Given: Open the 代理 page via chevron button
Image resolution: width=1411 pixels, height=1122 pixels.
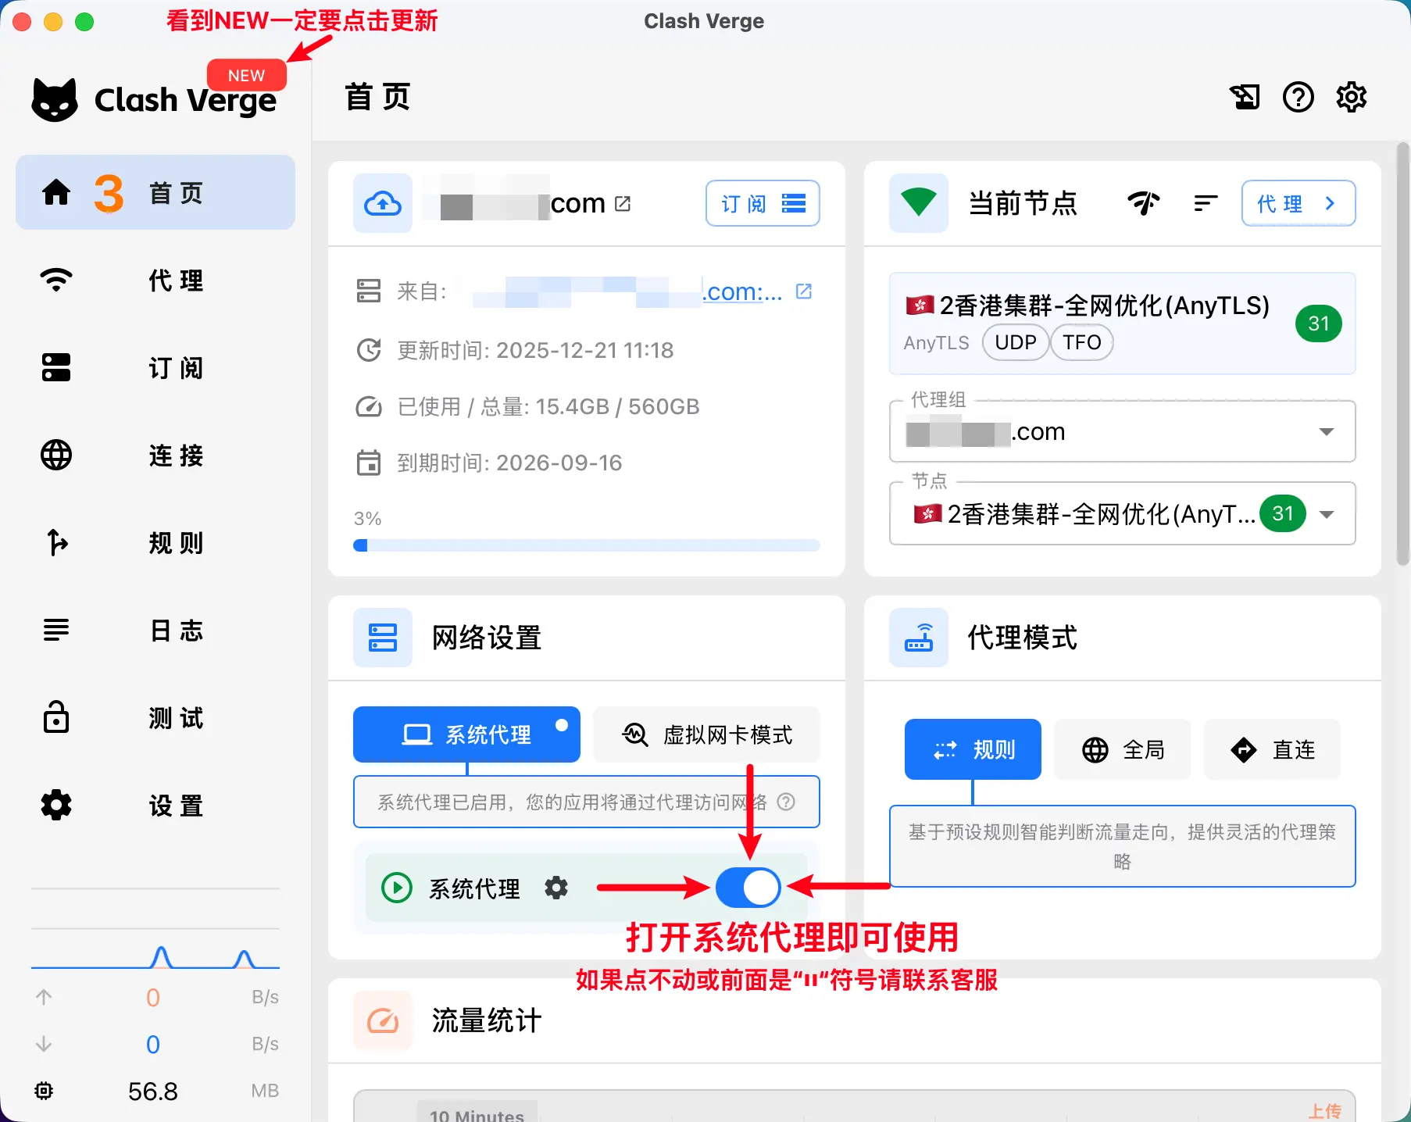Looking at the screenshot, I should pos(1298,204).
